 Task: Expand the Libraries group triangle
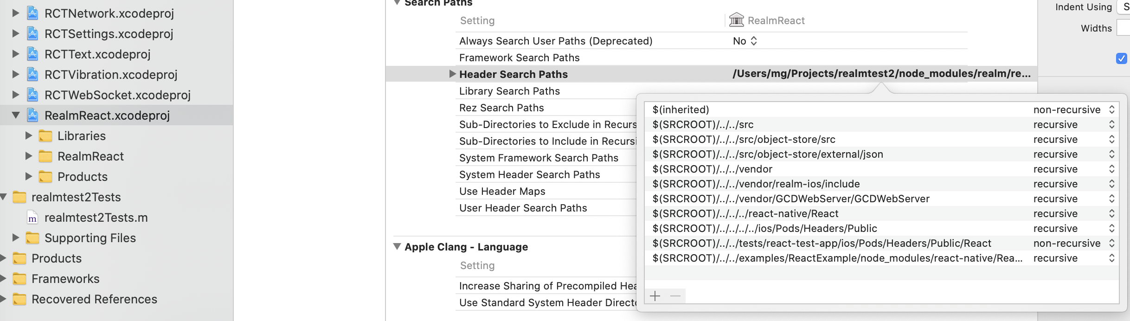tap(28, 136)
